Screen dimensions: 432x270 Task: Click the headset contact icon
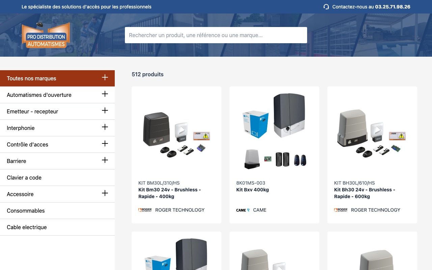[x=326, y=7]
